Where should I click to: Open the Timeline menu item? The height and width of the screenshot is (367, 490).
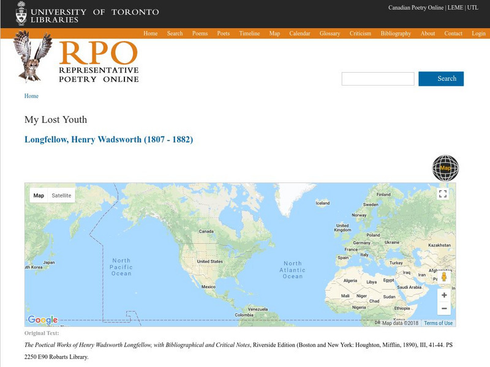[249, 34]
